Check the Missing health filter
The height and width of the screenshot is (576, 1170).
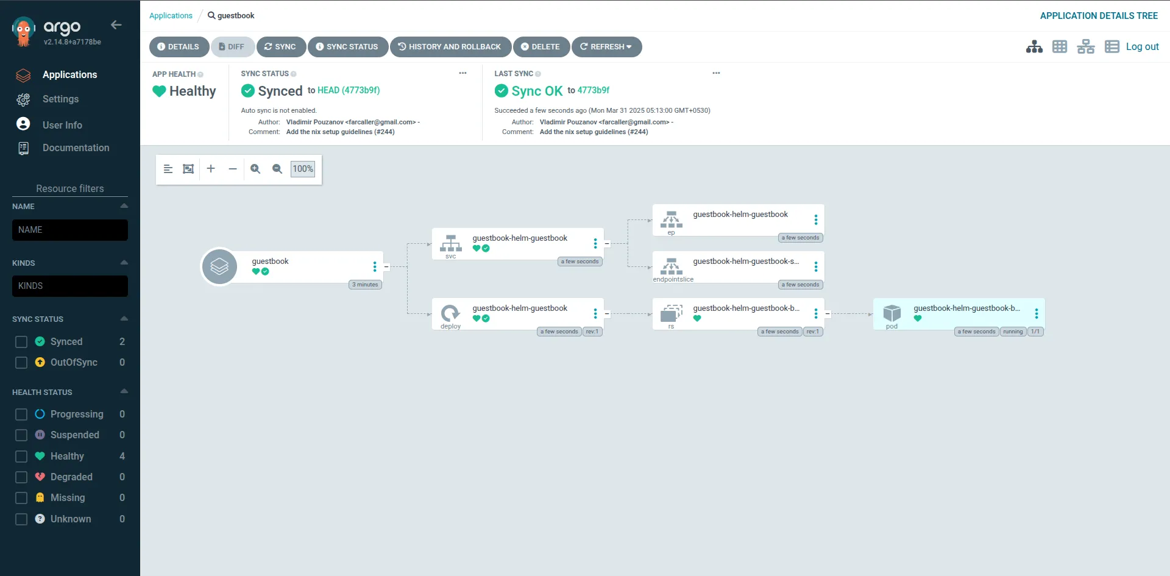tap(21, 498)
